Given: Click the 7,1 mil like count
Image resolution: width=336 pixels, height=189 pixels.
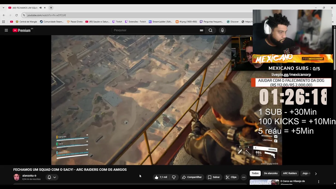Looking at the screenshot, I should (163, 177).
